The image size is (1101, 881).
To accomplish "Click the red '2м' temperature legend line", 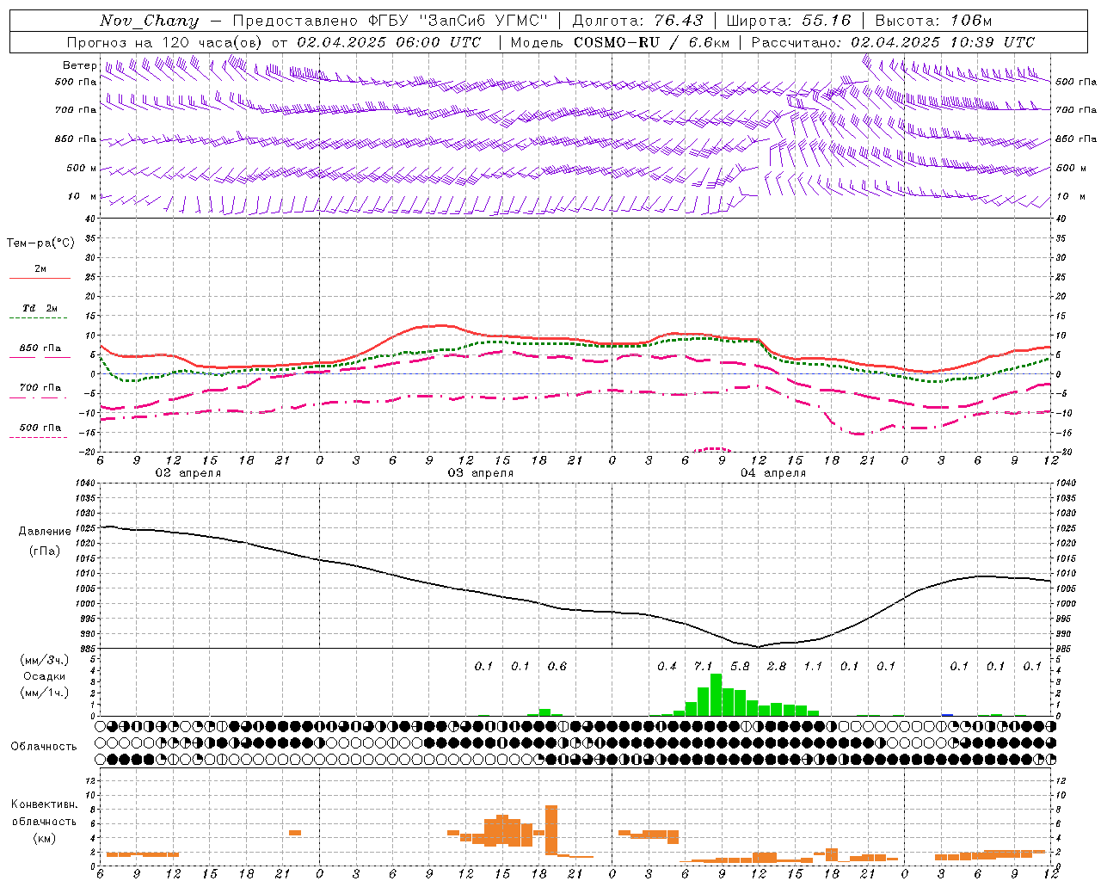I will pyautogui.click(x=40, y=278).
